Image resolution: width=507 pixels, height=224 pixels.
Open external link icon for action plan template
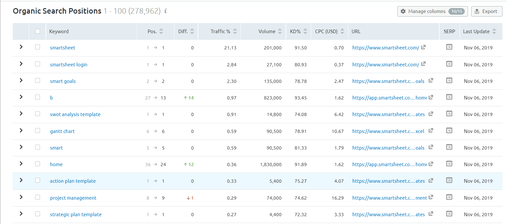pyautogui.click(x=431, y=180)
